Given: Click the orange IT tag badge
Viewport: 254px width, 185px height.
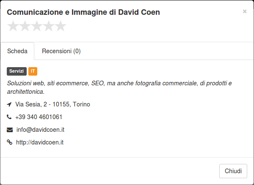Looking at the screenshot, I should point(33,71).
